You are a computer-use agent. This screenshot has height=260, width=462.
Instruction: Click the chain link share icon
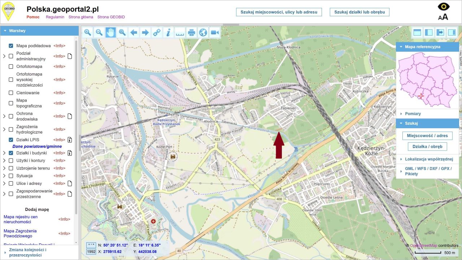(157, 32)
